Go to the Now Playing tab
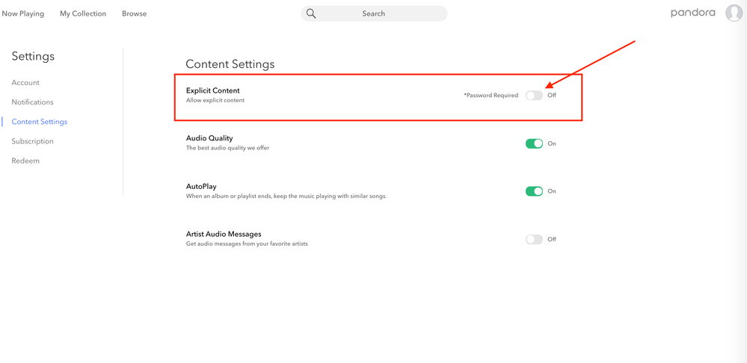Image resolution: width=747 pixels, height=363 pixels. coord(23,13)
